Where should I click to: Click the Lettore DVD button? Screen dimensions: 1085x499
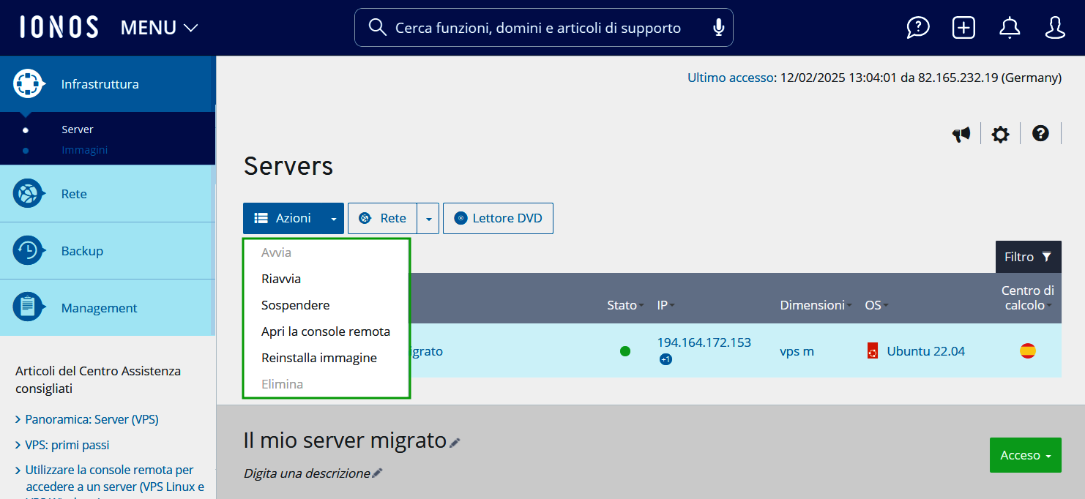pos(498,219)
